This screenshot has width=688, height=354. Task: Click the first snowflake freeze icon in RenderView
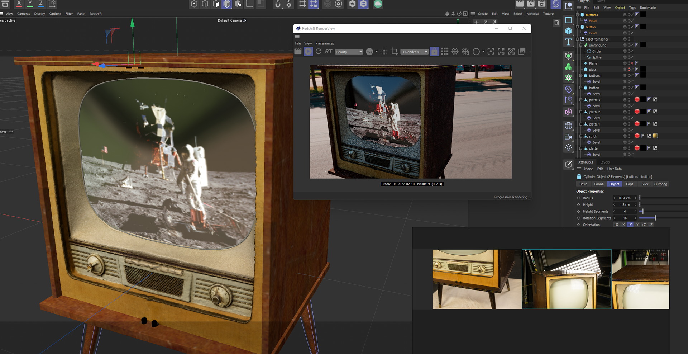point(455,52)
